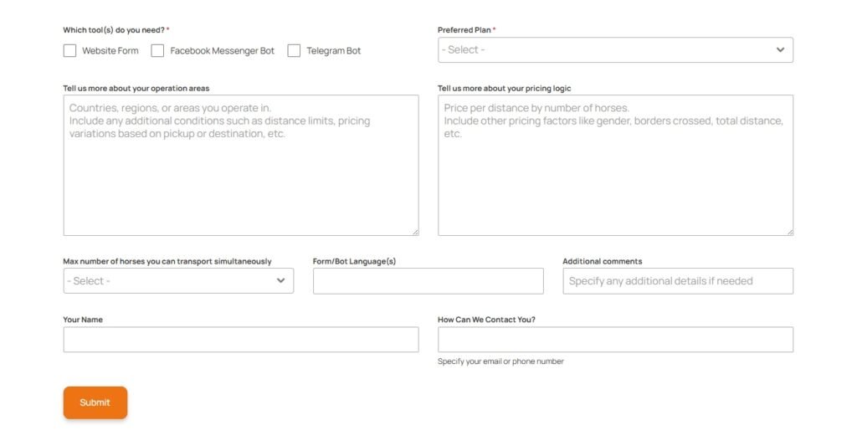Screen dimensions: 857x446
Task: Click the Preferred Plan chevron arrow
Action: tap(780, 50)
